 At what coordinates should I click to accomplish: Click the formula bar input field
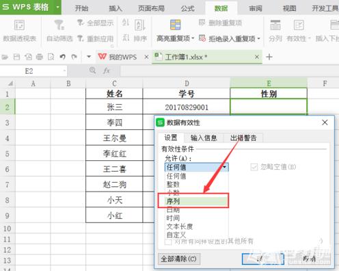pos(229,71)
